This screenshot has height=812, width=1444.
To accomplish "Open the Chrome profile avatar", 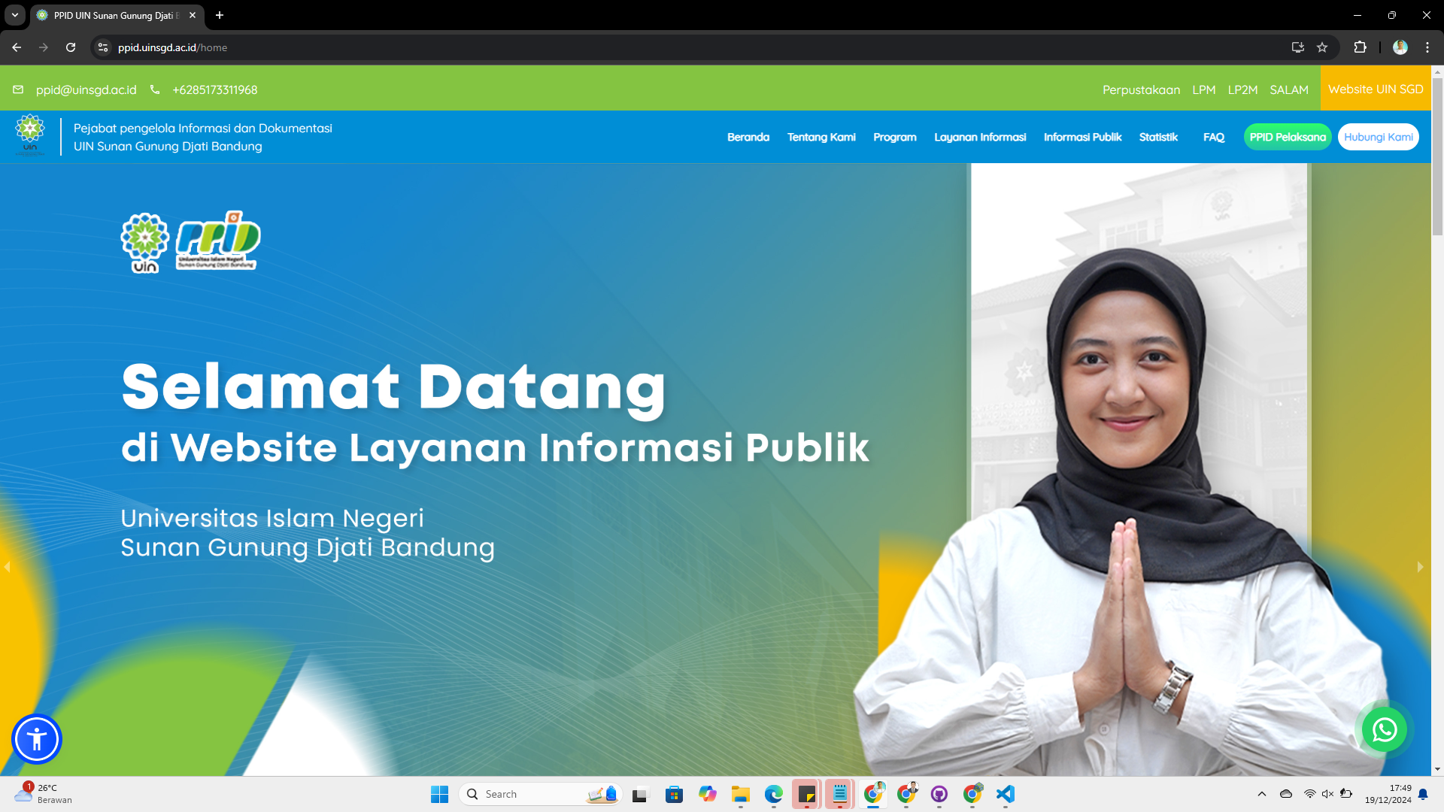I will [x=1400, y=47].
